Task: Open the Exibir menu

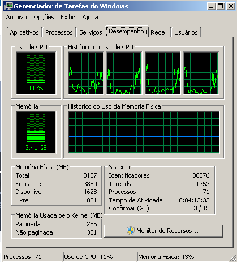Action: point(68,17)
